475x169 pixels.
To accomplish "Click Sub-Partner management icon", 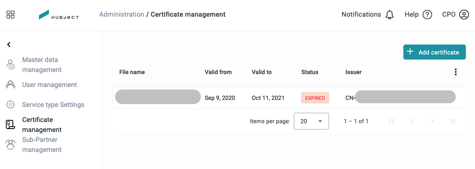I will (x=10, y=144).
